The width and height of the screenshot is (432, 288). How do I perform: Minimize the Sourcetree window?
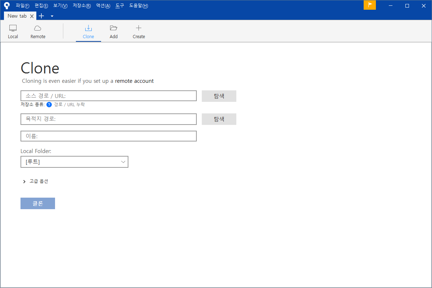[391, 5]
